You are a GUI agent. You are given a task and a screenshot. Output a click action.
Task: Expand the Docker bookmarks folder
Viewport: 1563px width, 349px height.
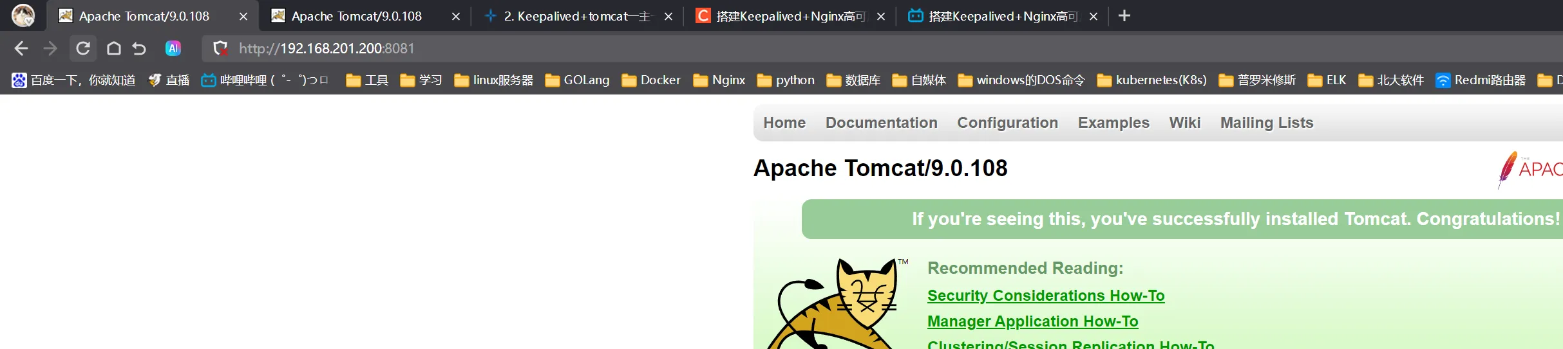pyautogui.click(x=651, y=80)
